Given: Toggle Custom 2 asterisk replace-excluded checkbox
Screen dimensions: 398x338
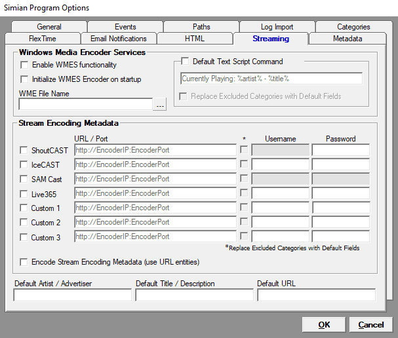Looking at the screenshot, I should (244, 222).
